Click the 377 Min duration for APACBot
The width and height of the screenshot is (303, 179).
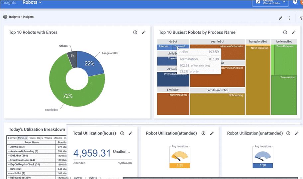pyautogui.click(x=62, y=147)
